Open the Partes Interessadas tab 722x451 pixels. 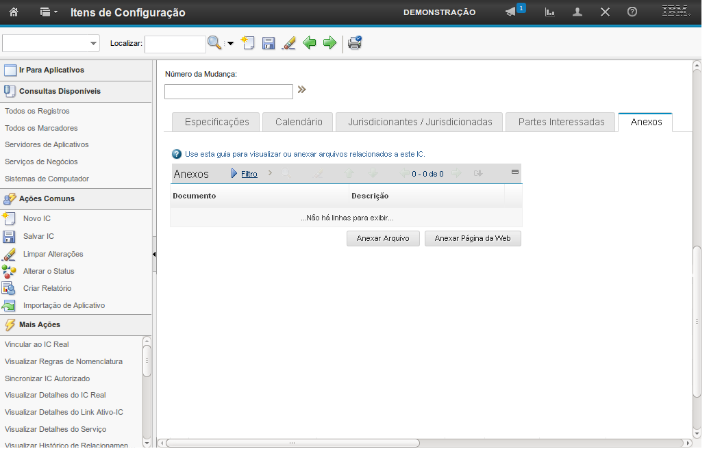561,122
